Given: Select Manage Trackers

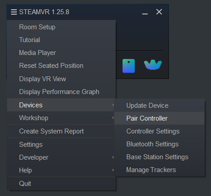Looking at the screenshot, I should click(160, 170).
